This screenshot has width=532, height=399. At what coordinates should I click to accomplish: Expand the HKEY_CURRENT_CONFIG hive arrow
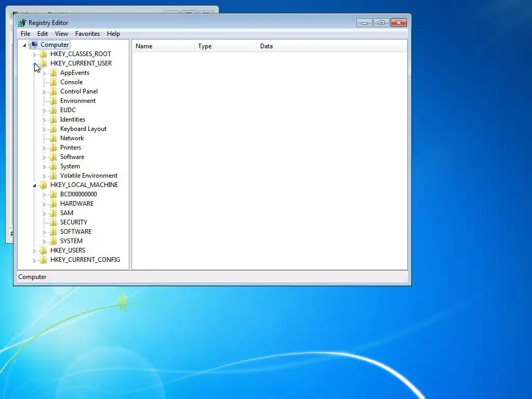pos(34,260)
